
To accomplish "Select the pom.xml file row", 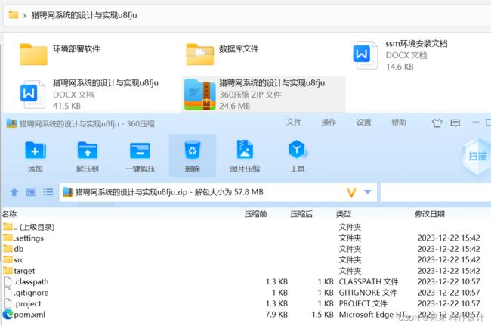I will [246, 315].
